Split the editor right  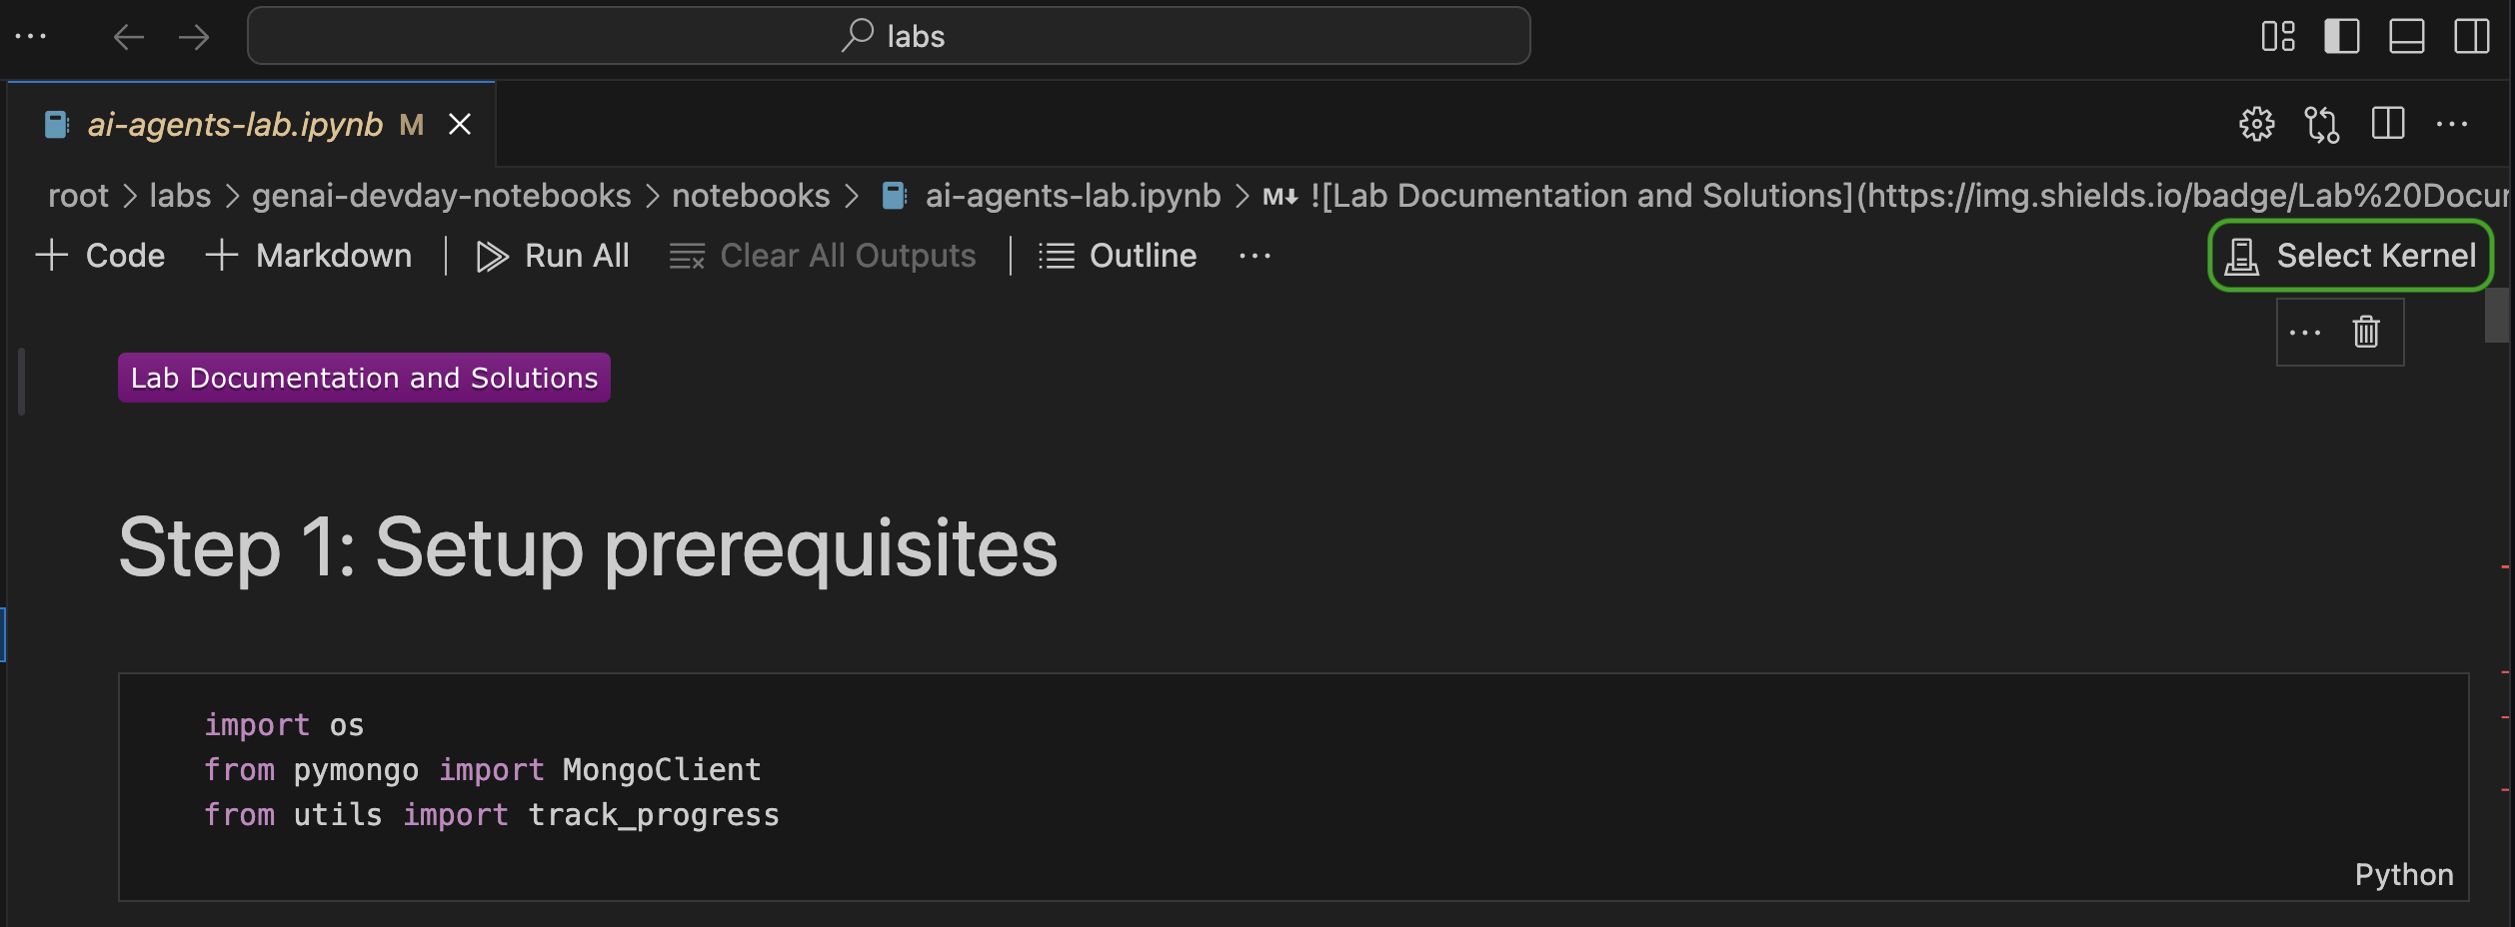click(2387, 124)
